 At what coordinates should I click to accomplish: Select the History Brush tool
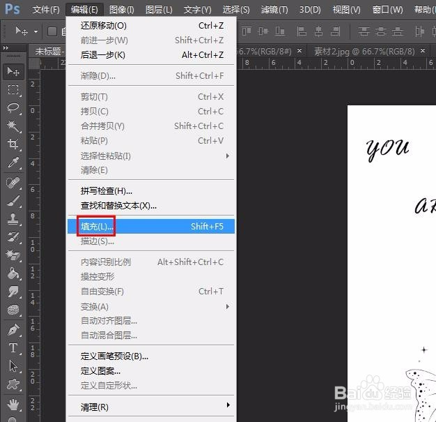(13, 237)
